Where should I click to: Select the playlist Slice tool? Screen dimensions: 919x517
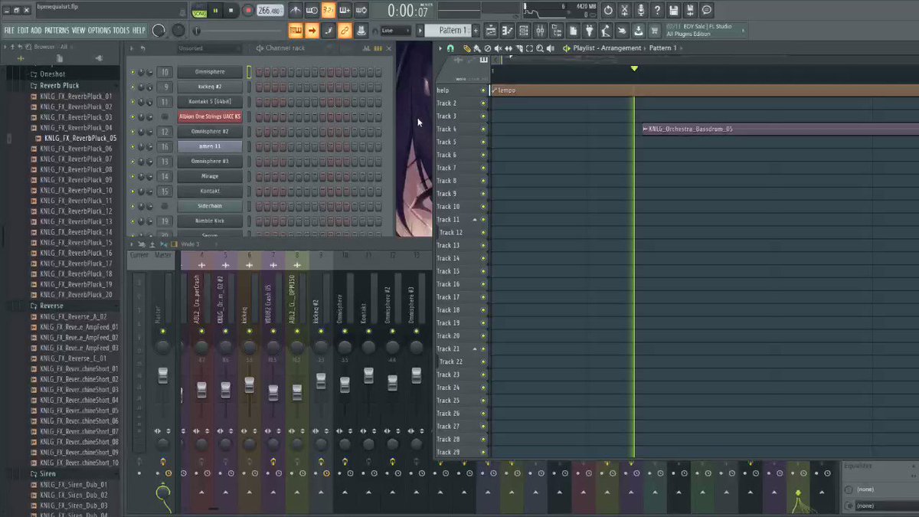[x=519, y=48]
